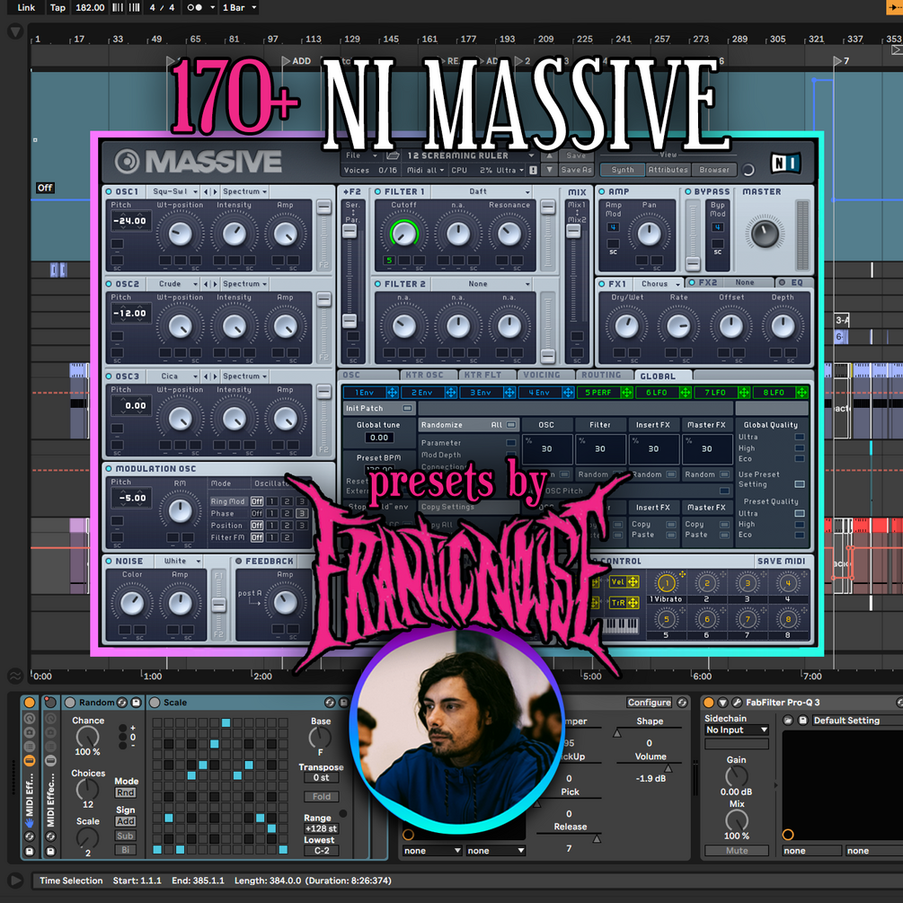903x903 pixels.
Task: Toggle OSC2 power button
Action: click(109, 284)
